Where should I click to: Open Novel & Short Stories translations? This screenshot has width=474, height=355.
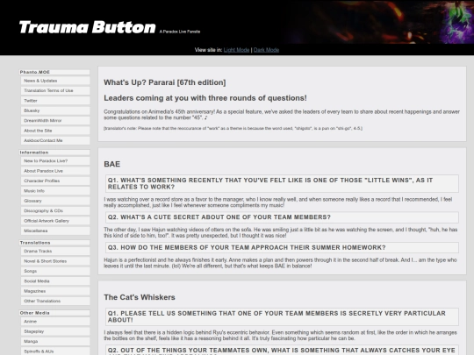click(55, 261)
